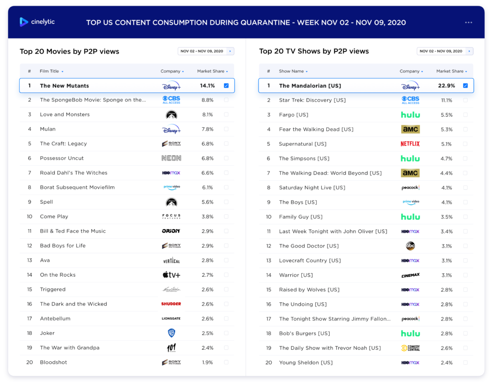The image size is (492, 382).
Task: Click the Vertical logo in the Ava row
Action: (172, 260)
